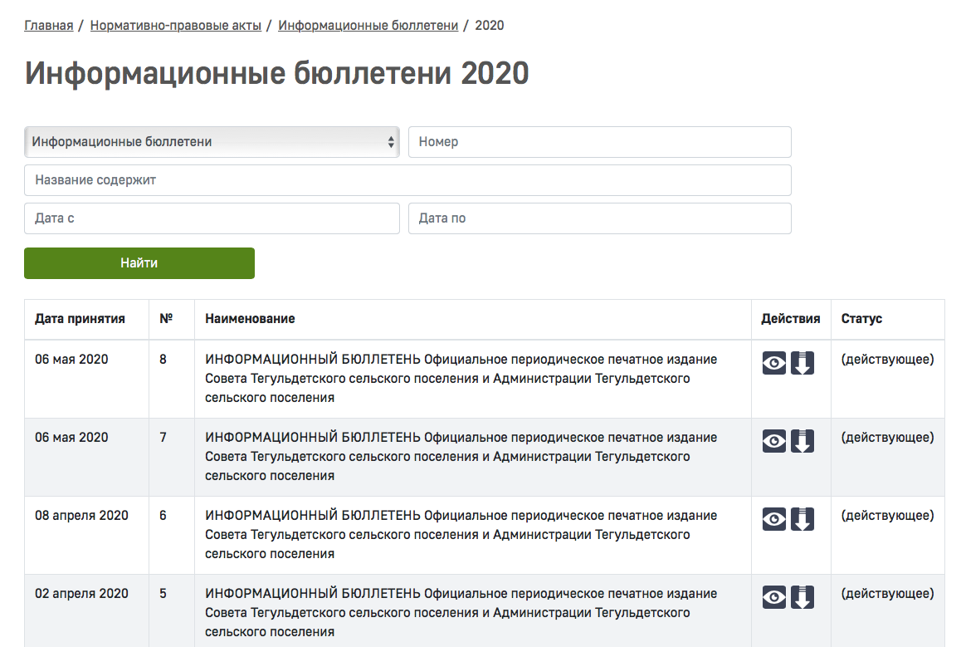Go to Главная breadcrumb link
961x647 pixels.
tap(48, 25)
